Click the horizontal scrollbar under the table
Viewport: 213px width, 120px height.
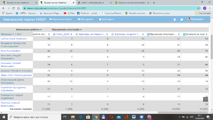pyautogui.click(x=183, y=113)
